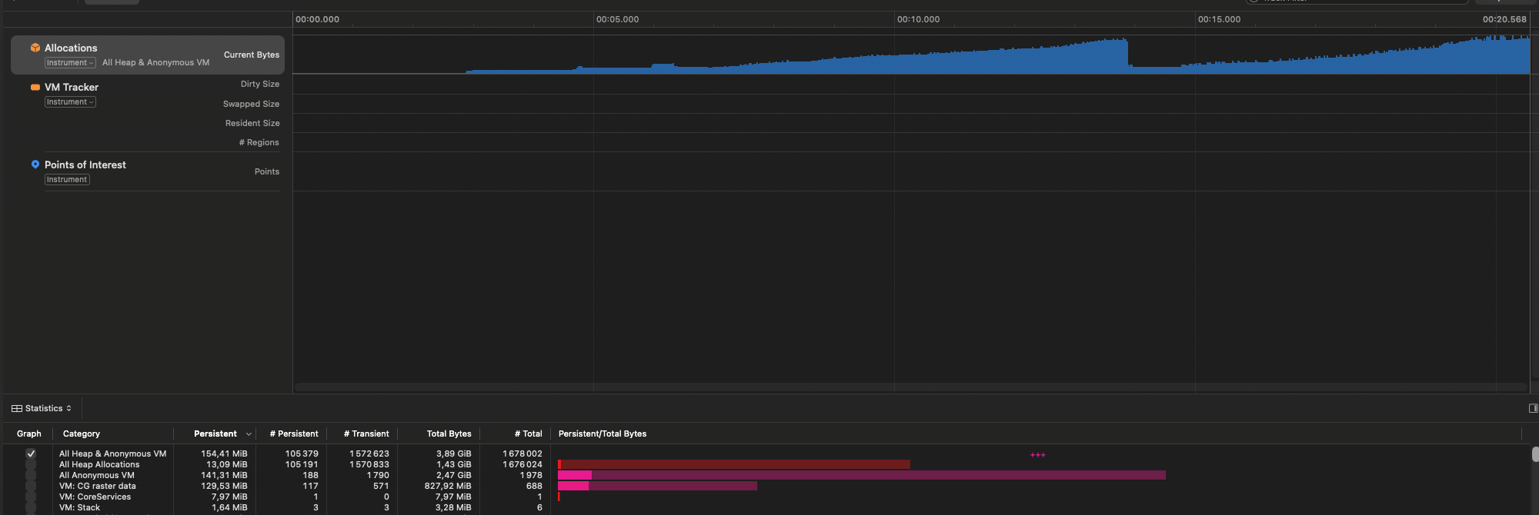Viewport: 1539px width, 515px height.
Task: Sort by the Graph column header
Action: (29, 434)
